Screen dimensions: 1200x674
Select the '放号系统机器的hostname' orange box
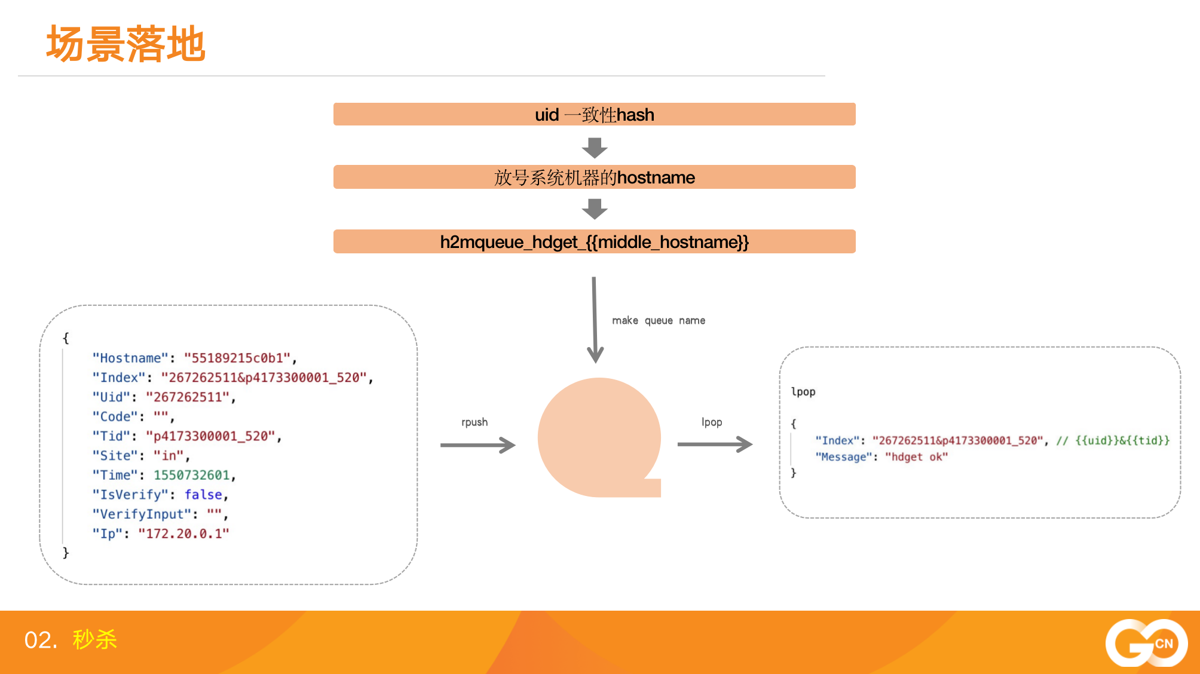(594, 177)
